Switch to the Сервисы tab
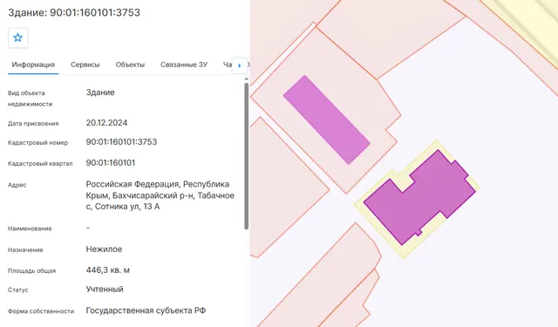 point(85,65)
